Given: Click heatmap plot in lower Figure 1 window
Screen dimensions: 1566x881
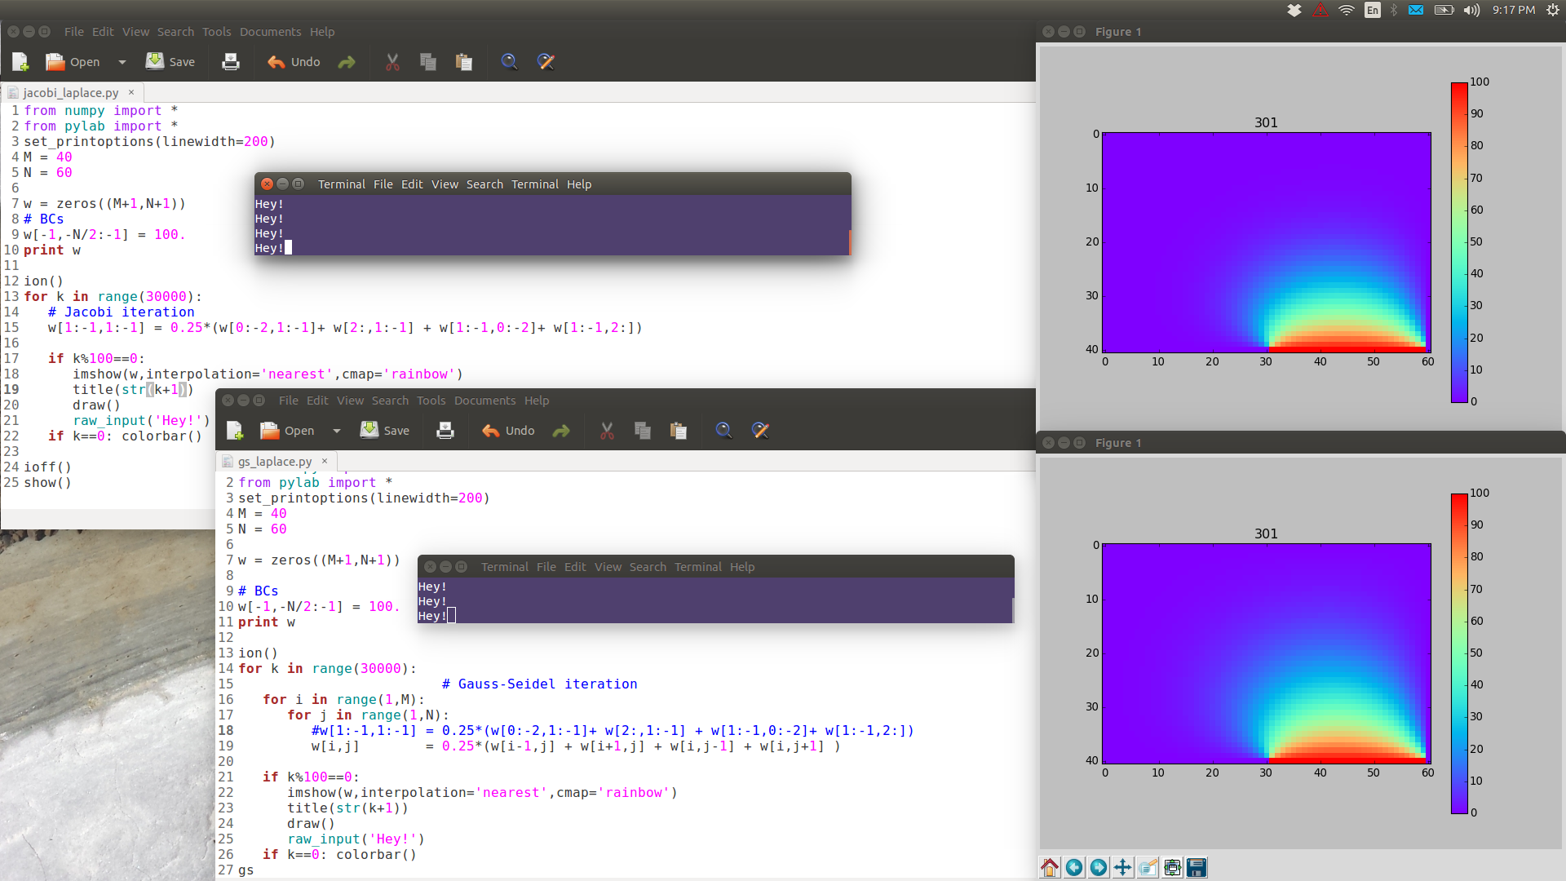Looking at the screenshot, I should tap(1267, 653).
